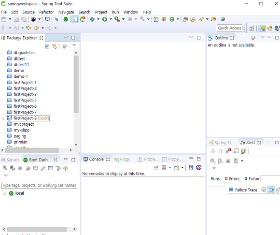Click JUnit Test Run History icon
The height and width of the screenshot is (235, 280).
click(x=236, y=161)
